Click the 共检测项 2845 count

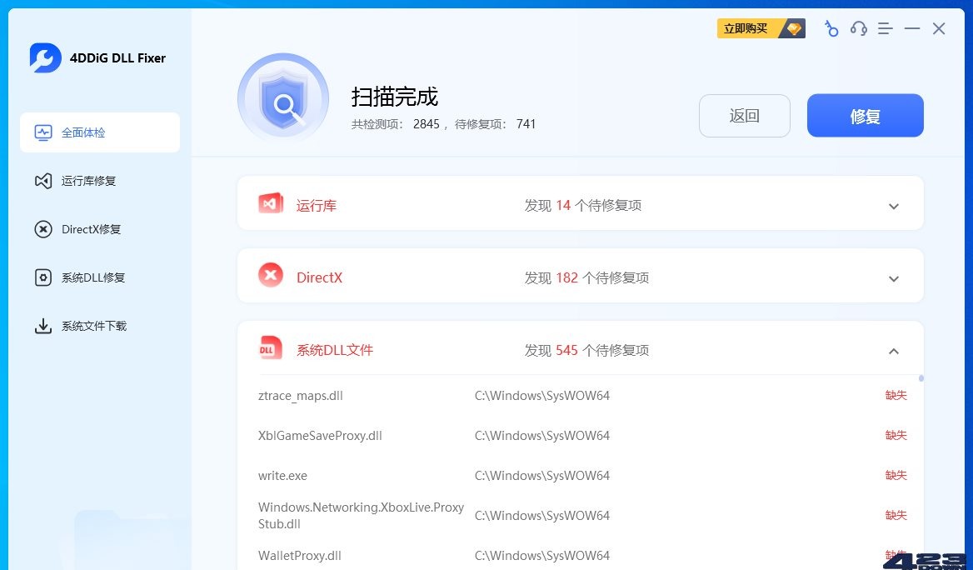coord(395,124)
